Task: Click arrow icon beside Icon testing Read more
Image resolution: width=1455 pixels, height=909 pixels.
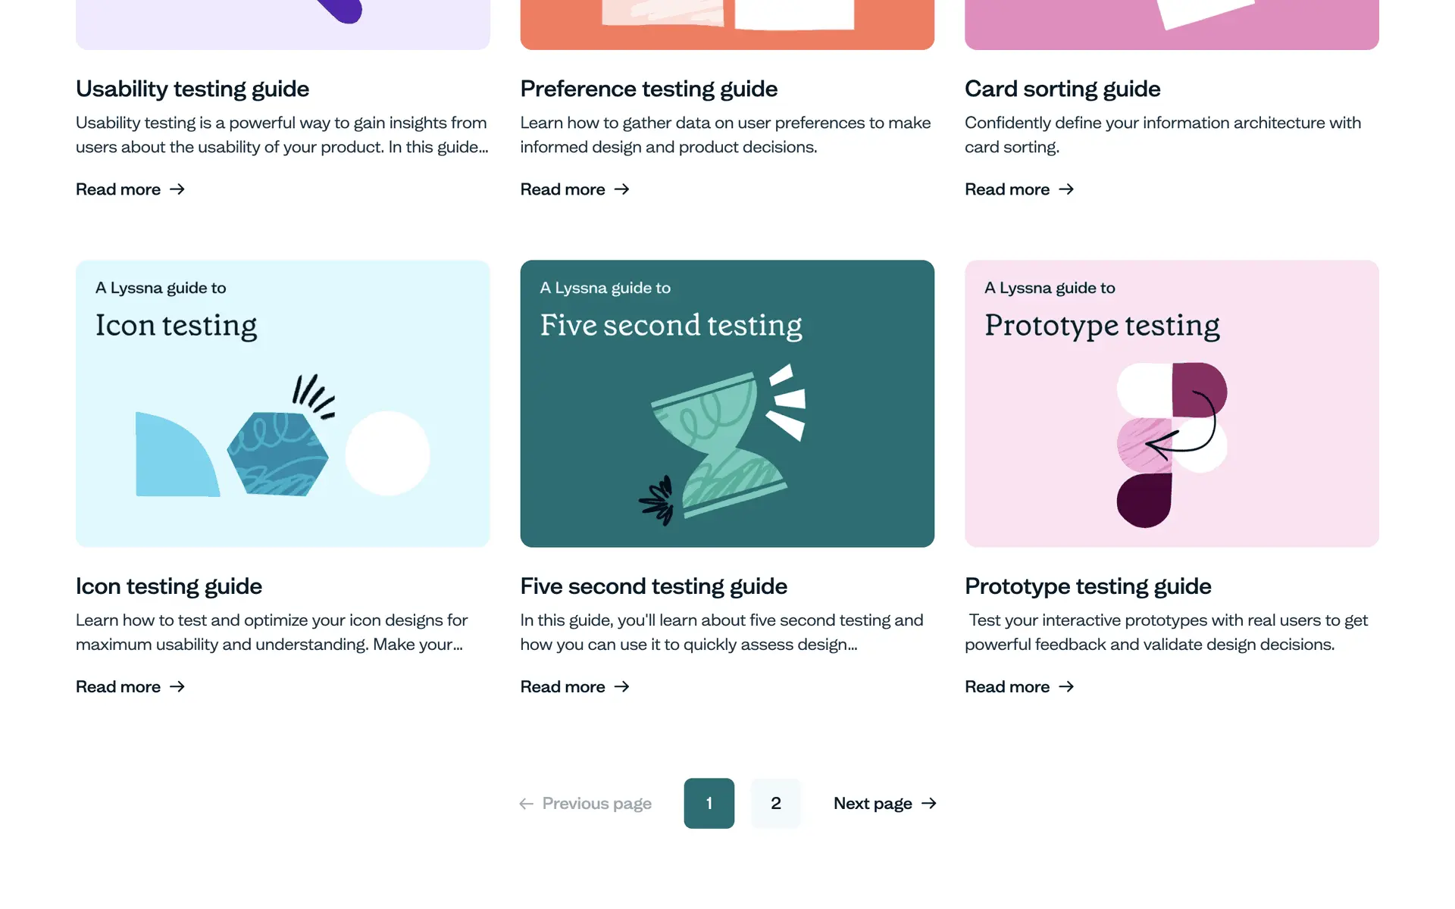Action: tap(177, 686)
